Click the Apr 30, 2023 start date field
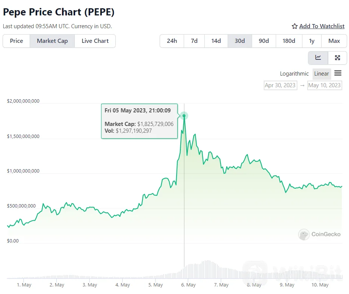 [280, 85]
